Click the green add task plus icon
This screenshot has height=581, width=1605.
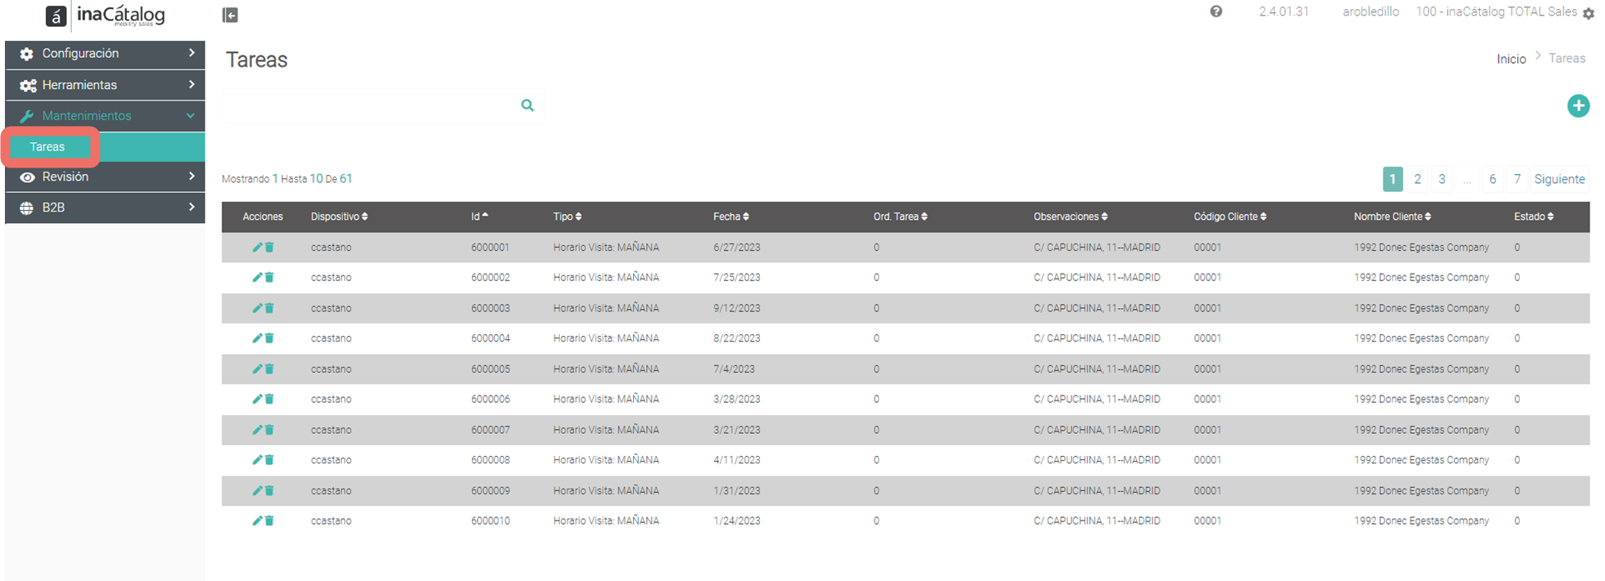[x=1578, y=105]
